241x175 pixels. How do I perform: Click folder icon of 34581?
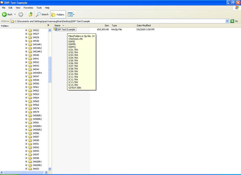point(30,122)
